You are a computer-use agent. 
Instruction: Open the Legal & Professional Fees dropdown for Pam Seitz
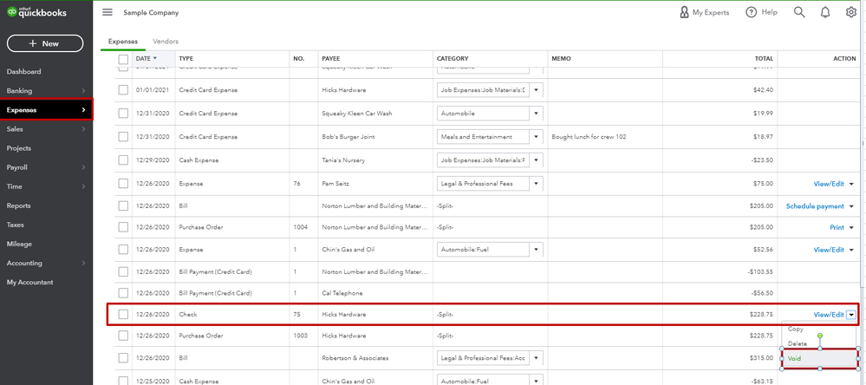tap(535, 183)
